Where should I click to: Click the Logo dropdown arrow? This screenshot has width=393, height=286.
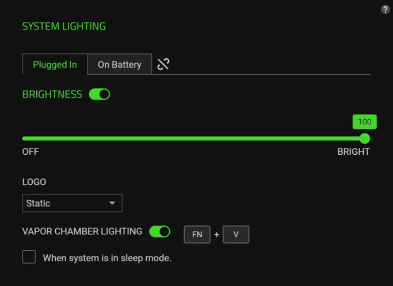112,203
